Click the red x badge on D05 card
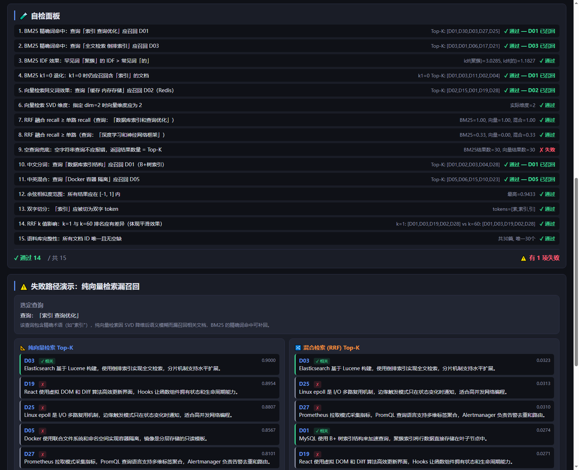Screen dimensions: 579x470 (43, 431)
